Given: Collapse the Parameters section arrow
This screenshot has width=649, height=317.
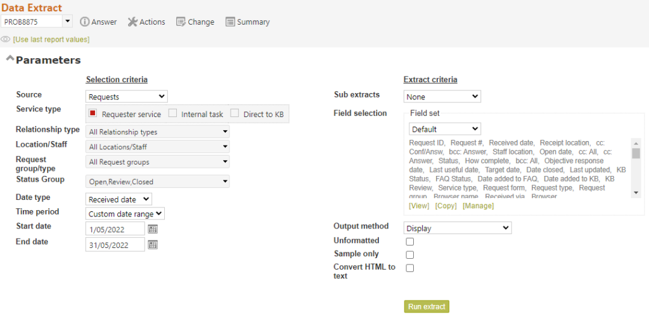Looking at the screenshot, I should 10,59.
